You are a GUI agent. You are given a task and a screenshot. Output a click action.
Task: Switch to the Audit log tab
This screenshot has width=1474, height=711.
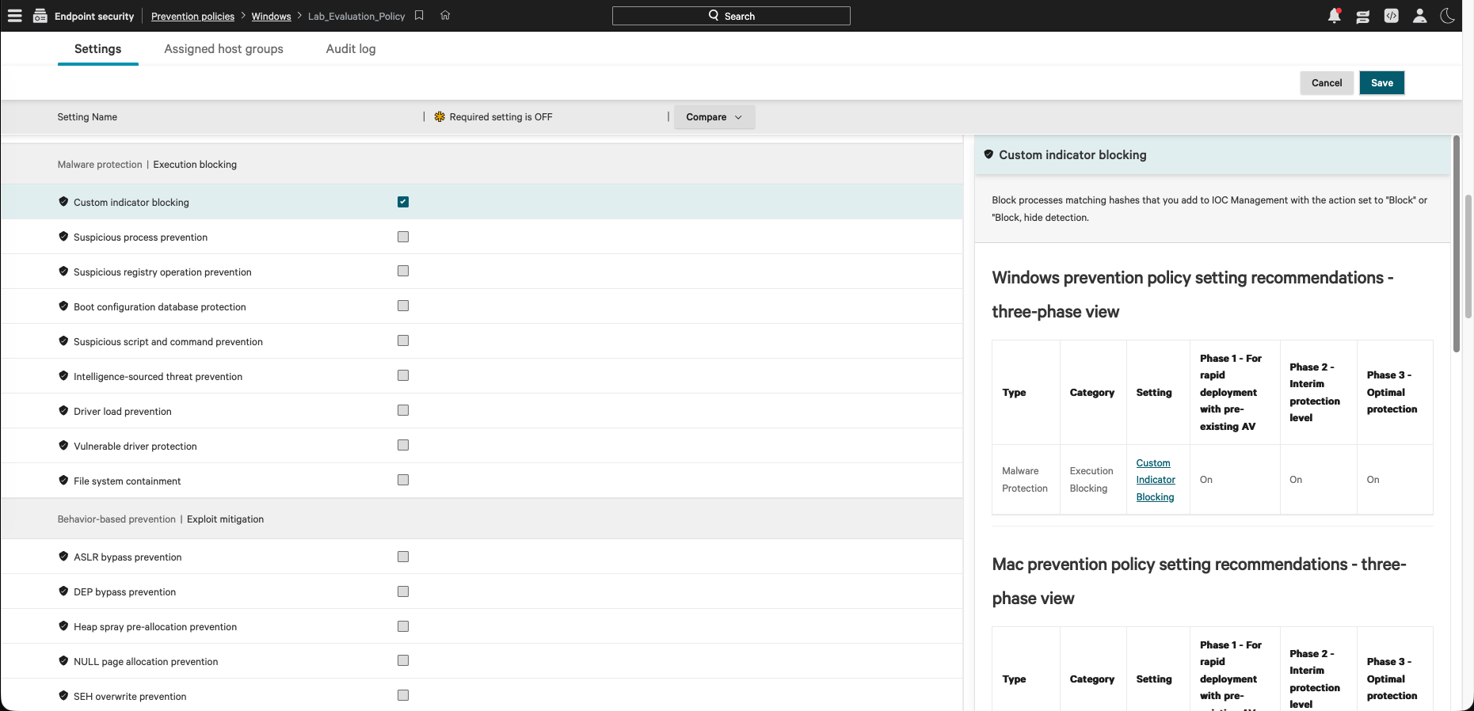[x=351, y=49]
